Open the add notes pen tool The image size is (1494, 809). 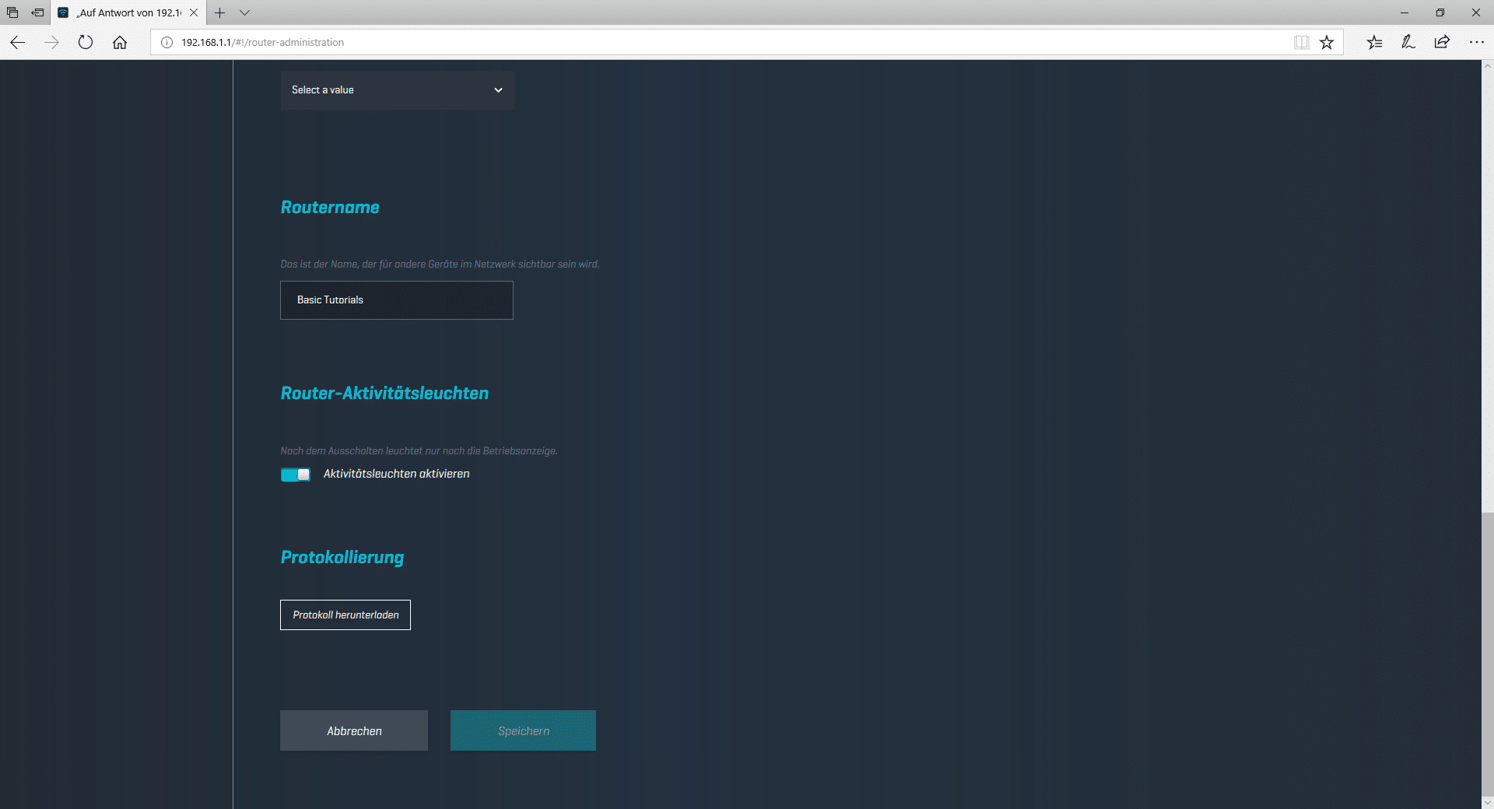pos(1408,43)
